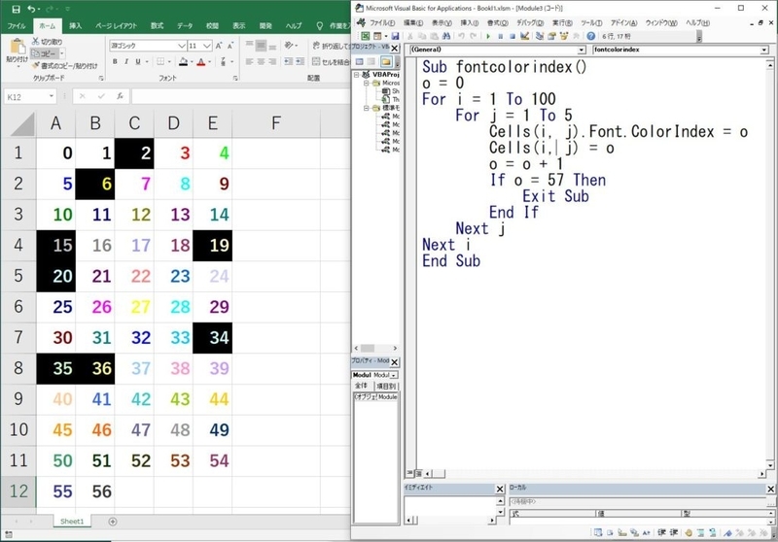
Task: Click the Merge Cells (セルを結合) button
Action: pyautogui.click(x=331, y=61)
